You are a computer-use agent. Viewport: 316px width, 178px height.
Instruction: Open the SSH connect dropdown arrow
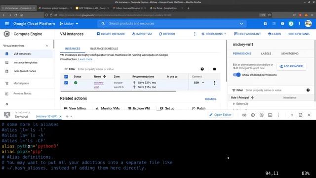click(x=203, y=83)
